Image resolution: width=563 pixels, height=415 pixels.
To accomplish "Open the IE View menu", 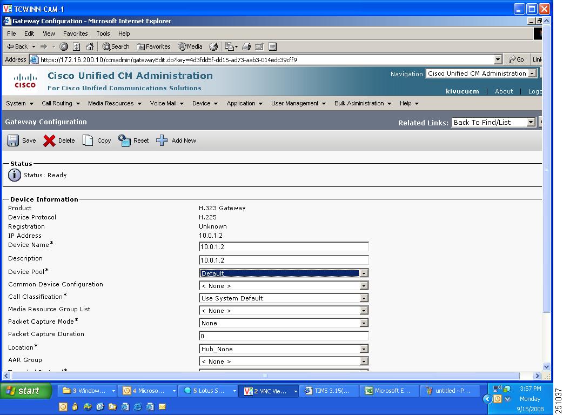I will 49,34.
